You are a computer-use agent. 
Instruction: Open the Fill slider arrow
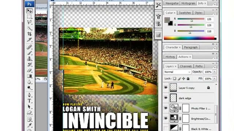pyautogui.click(x=215, y=79)
